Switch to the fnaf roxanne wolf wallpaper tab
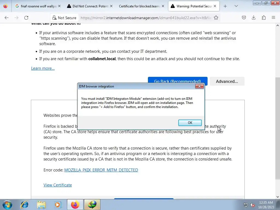Screen dimensions: 280x210 tap(38, 6)
